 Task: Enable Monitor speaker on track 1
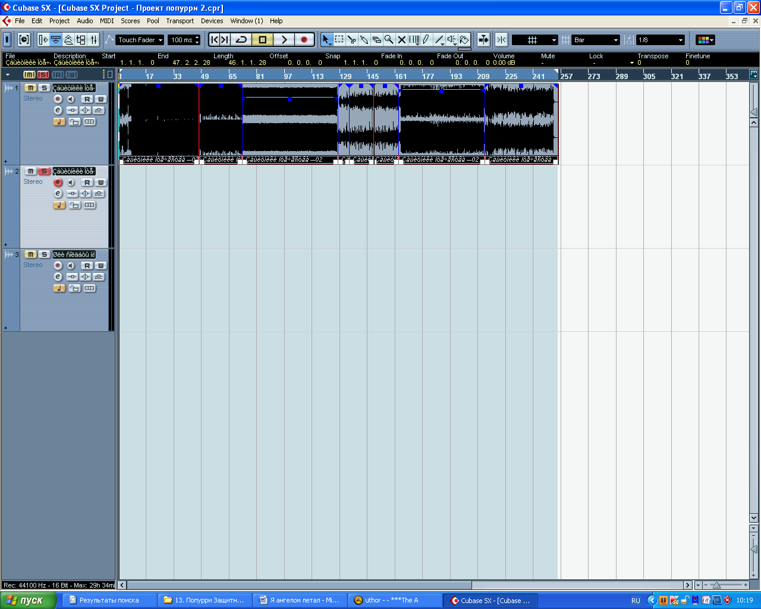[71, 99]
